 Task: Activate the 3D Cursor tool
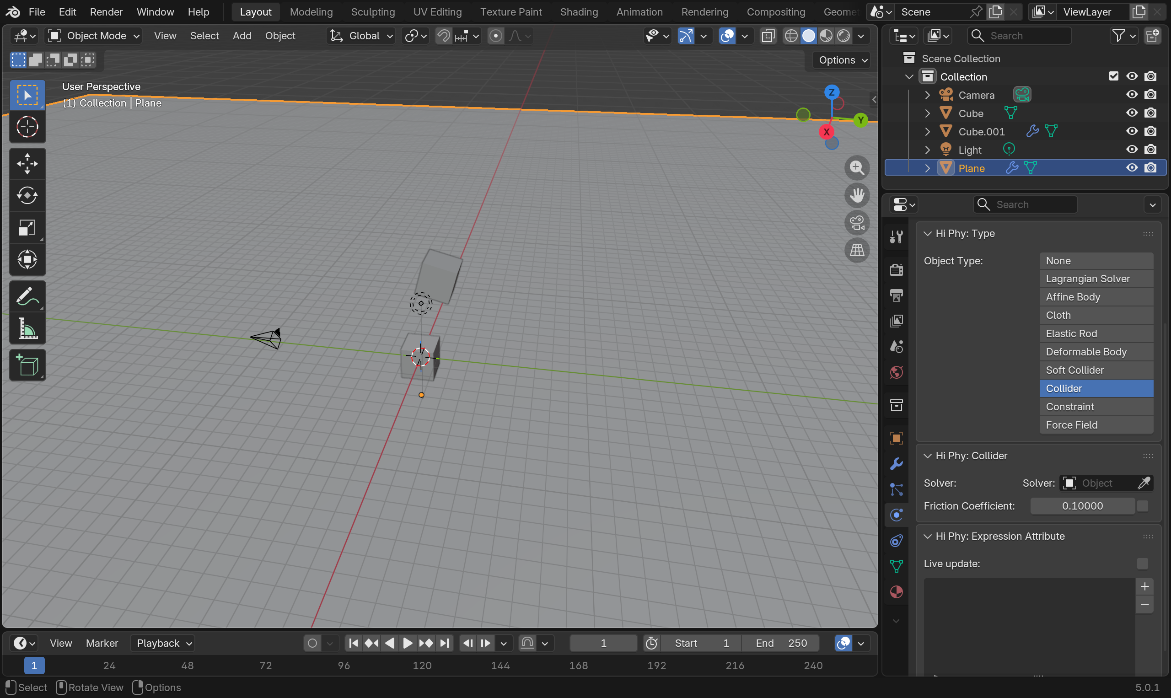tap(27, 127)
